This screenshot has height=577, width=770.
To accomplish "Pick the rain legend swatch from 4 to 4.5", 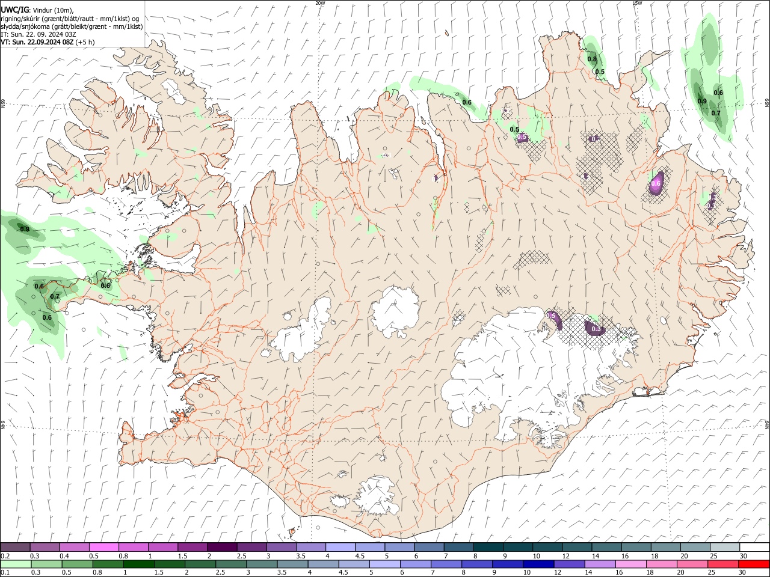I will click(x=323, y=564).
